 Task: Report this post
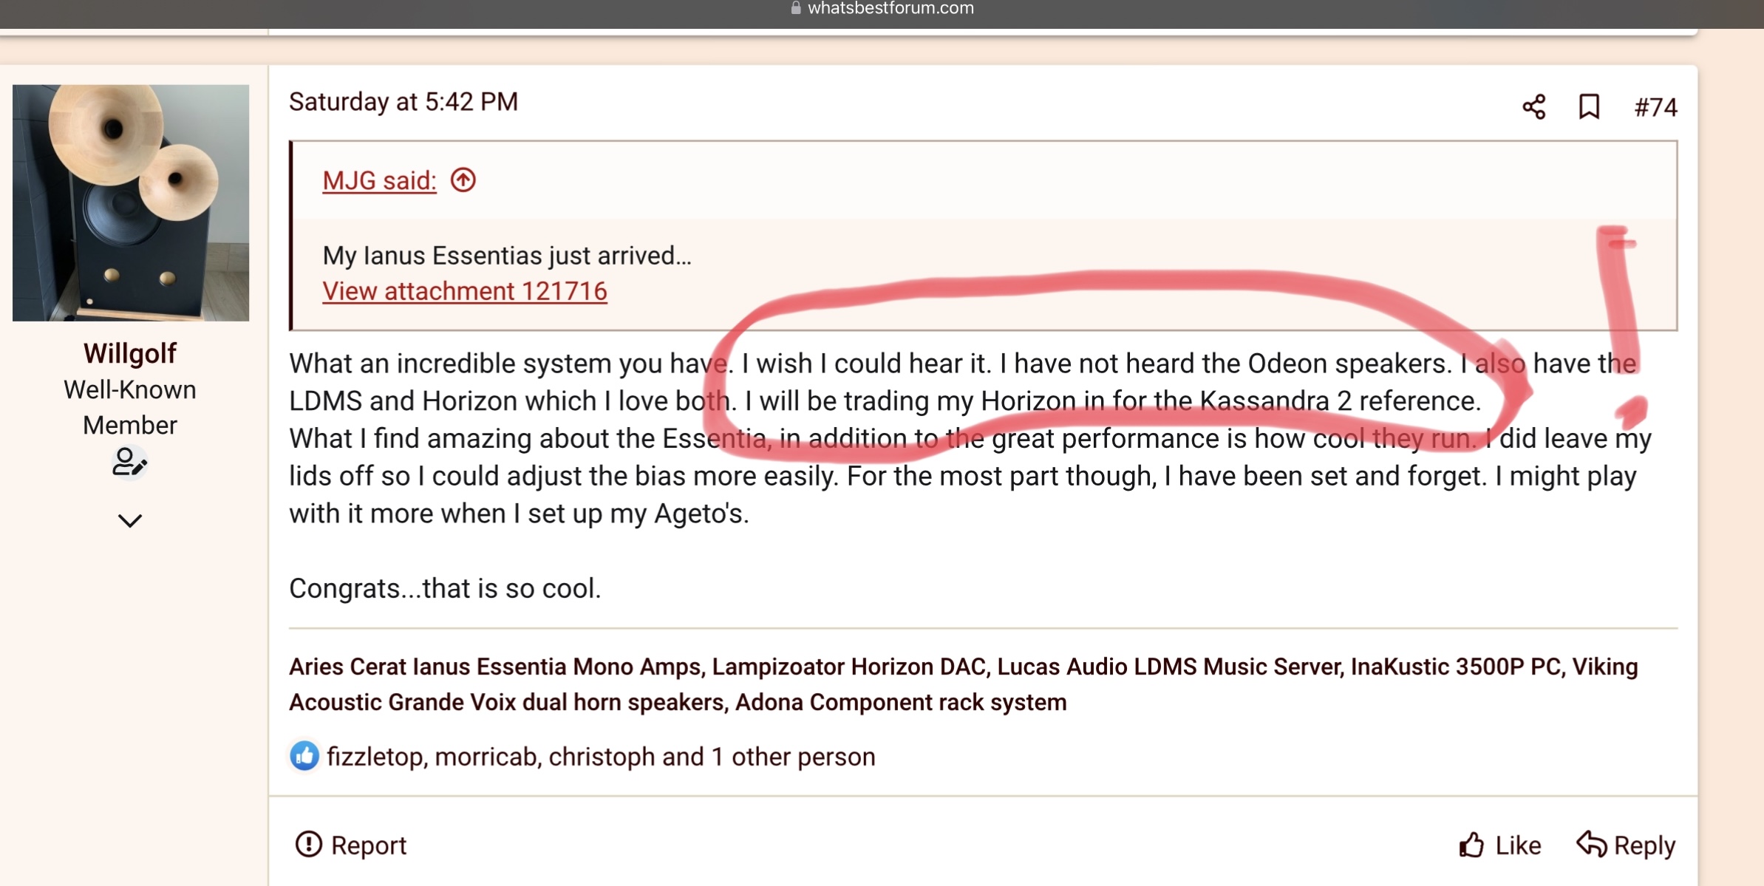coord(368,845)
